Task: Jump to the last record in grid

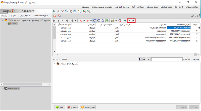Action: click(x=66, y=21)
